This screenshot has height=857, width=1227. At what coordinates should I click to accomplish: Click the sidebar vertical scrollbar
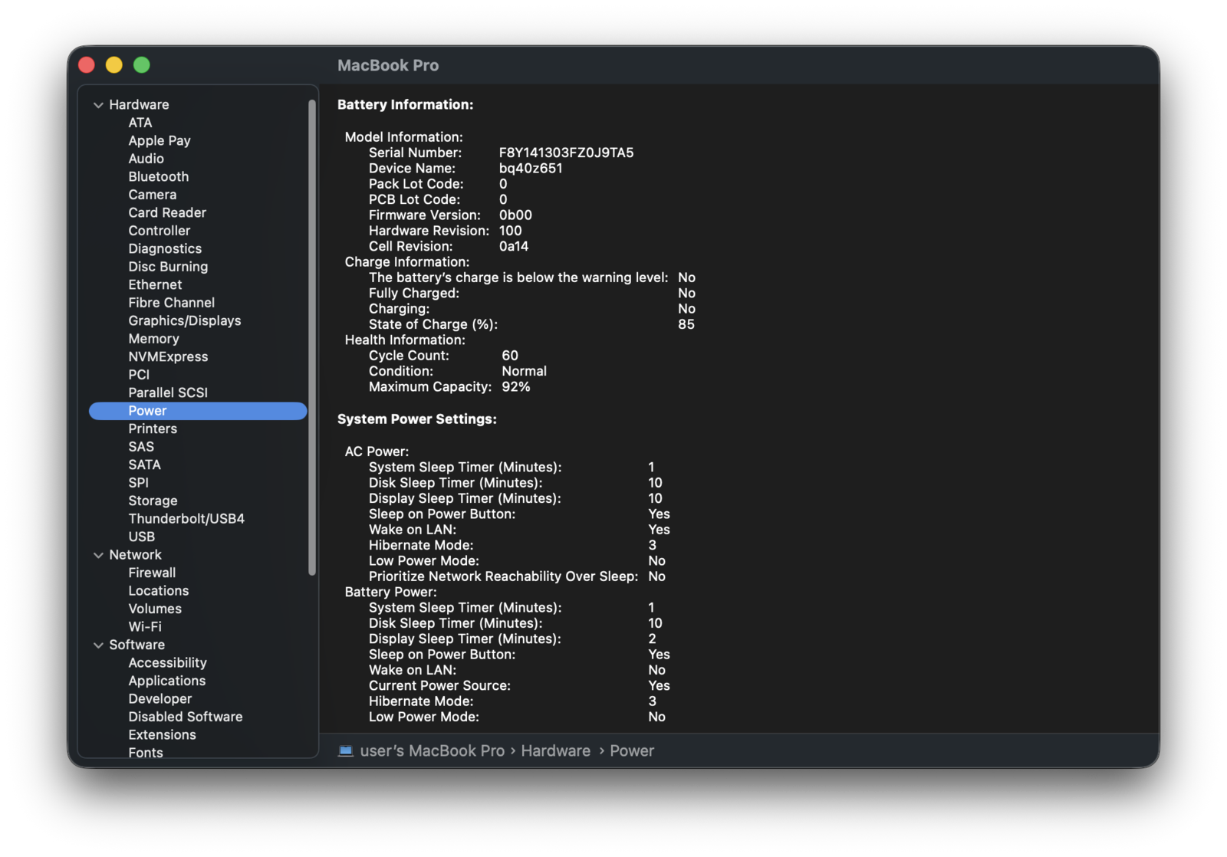[312, 337]
